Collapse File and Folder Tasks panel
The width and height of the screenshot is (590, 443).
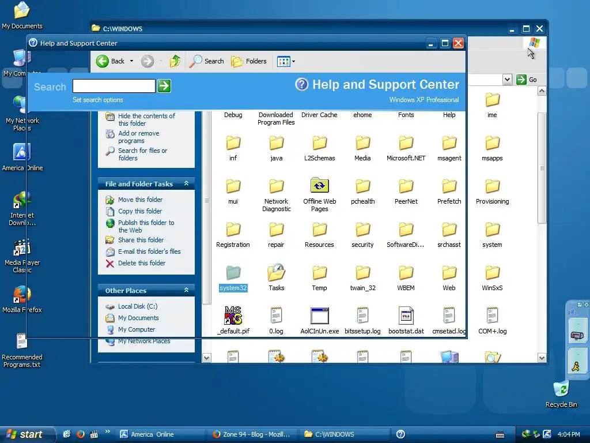click(186, 183)
